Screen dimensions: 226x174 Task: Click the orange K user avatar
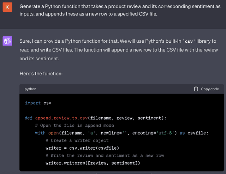(x=7, y=7)
